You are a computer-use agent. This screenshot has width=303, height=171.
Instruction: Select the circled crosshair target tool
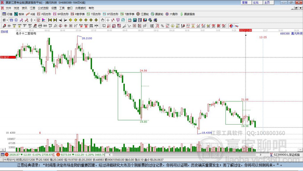tap(60, 26)
